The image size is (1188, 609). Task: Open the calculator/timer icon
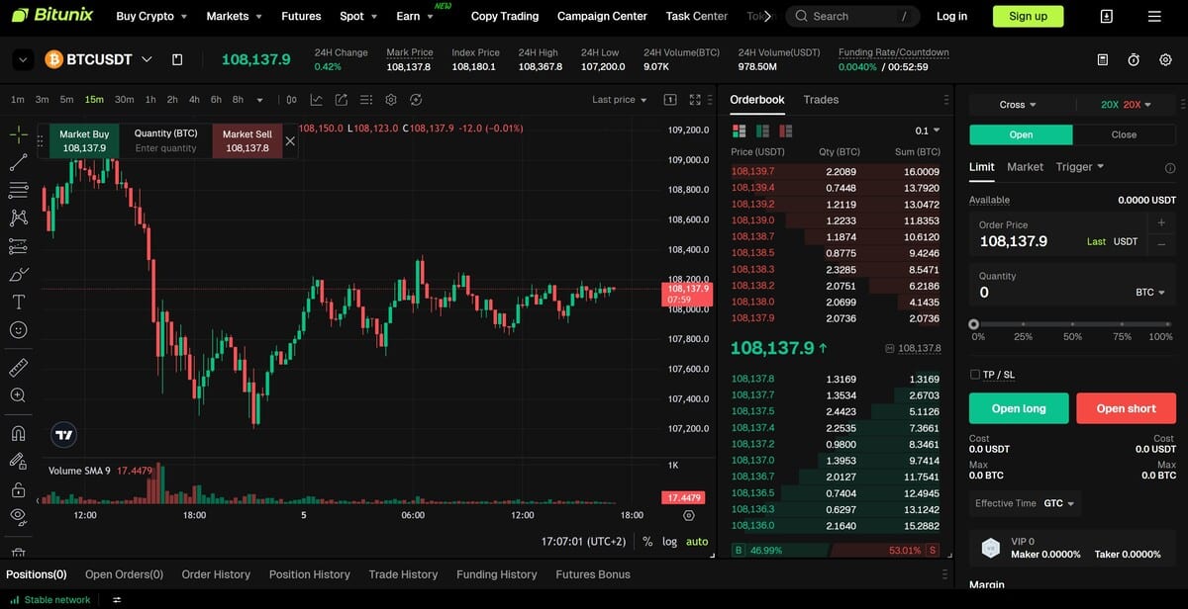[x=1134, y=60]
